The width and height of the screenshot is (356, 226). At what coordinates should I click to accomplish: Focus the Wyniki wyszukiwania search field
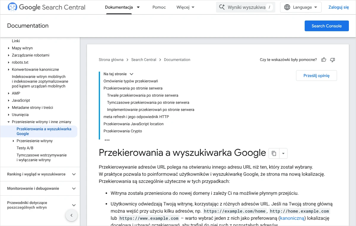pos(246,7)
